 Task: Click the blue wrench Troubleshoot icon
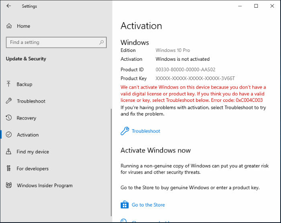(125, 131)
